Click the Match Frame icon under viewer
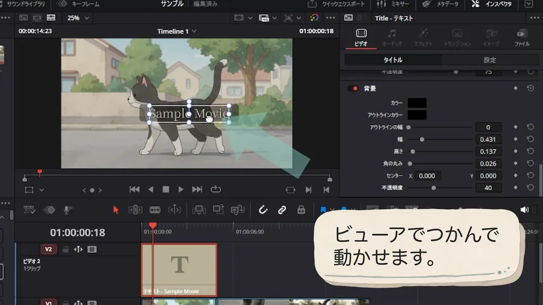Screen dimensions: 543x305 pyautogui.click(x=290, y=190)
